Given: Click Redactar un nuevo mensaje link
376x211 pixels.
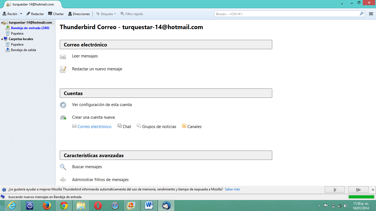Looking at the screenshot, I should (97, 69).
